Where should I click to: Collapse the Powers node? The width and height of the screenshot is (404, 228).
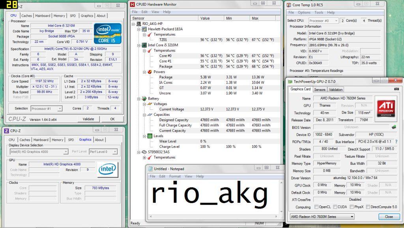(144, 72)
